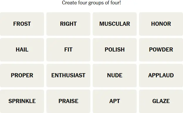183x113 pixels.
Task: Click the POWDER tile
Action: point(161,50)
